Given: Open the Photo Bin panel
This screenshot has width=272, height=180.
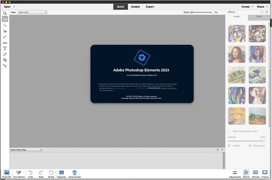Looking at the screenshot, I should tap(7, 174).
